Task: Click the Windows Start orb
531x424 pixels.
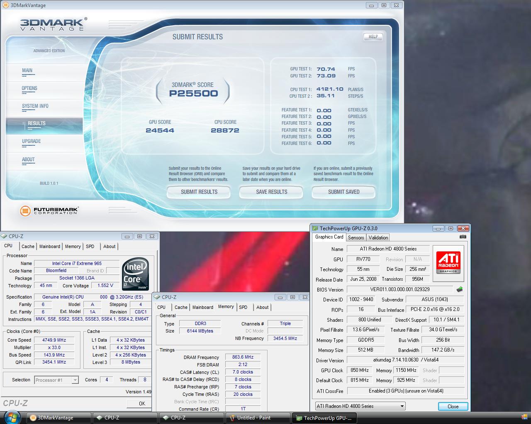Action: [12, 417]
